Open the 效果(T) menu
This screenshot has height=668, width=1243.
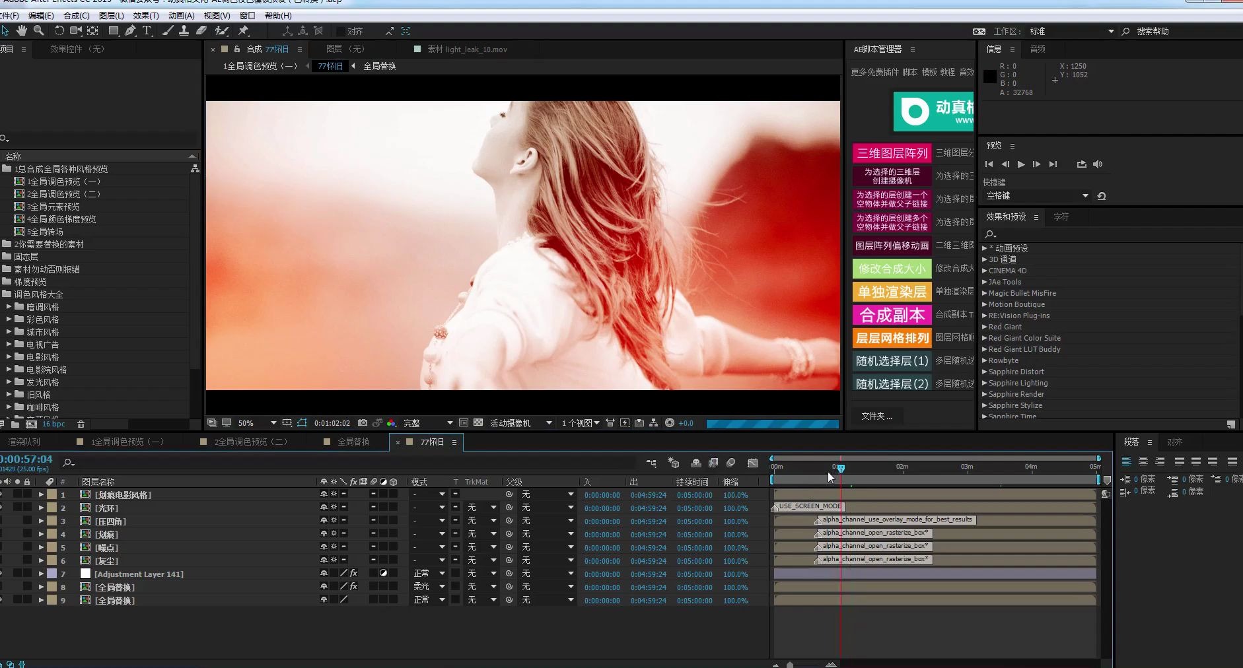point(146,15)
